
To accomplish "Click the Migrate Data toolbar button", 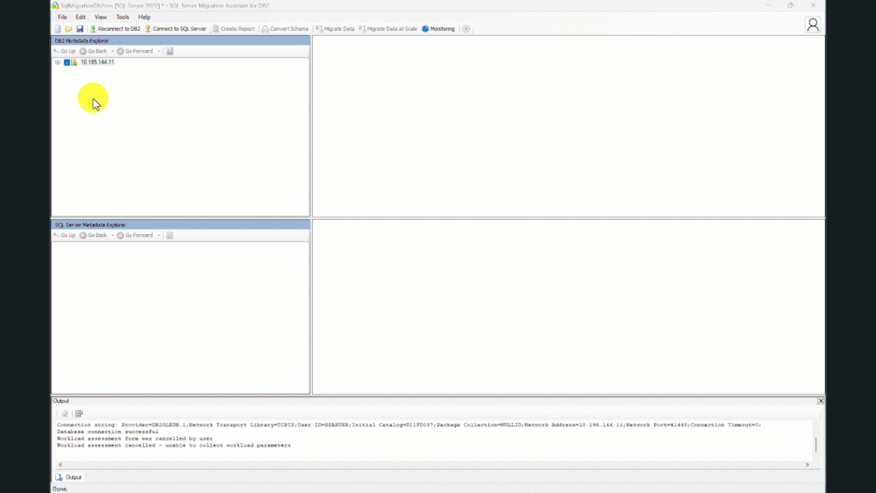I will coord(335,28).
